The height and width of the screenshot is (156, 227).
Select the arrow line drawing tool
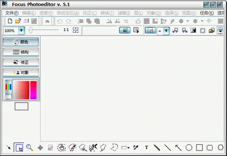178,148
